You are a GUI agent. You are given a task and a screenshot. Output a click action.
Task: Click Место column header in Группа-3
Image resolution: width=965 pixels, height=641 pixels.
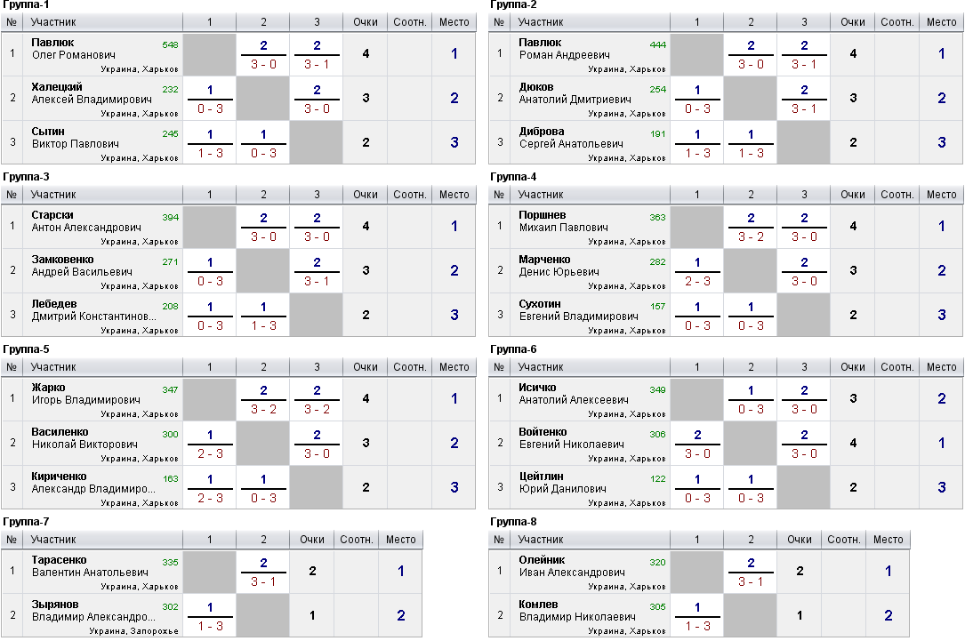pos(454,195)
